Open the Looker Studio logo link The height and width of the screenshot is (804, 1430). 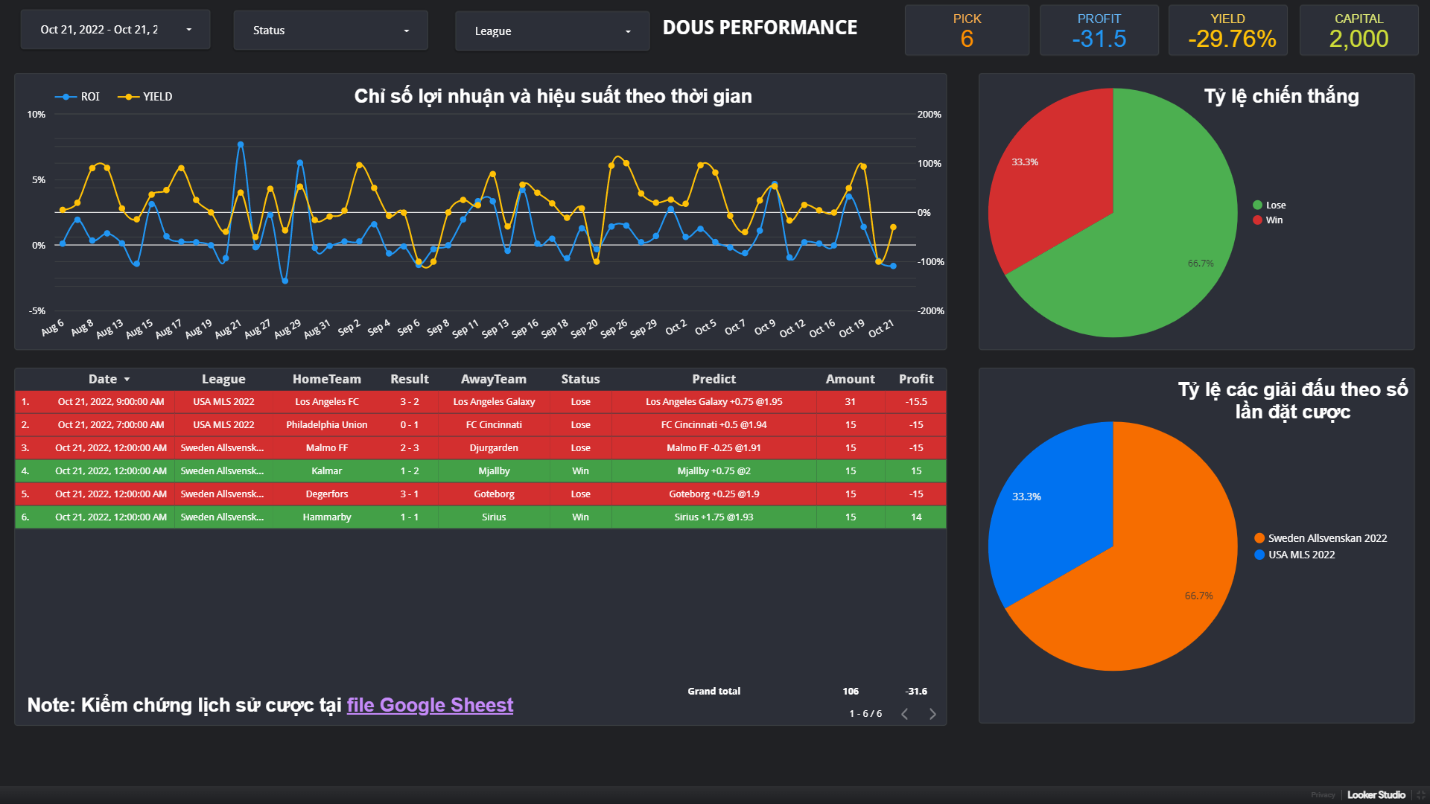click(1376, 795)
